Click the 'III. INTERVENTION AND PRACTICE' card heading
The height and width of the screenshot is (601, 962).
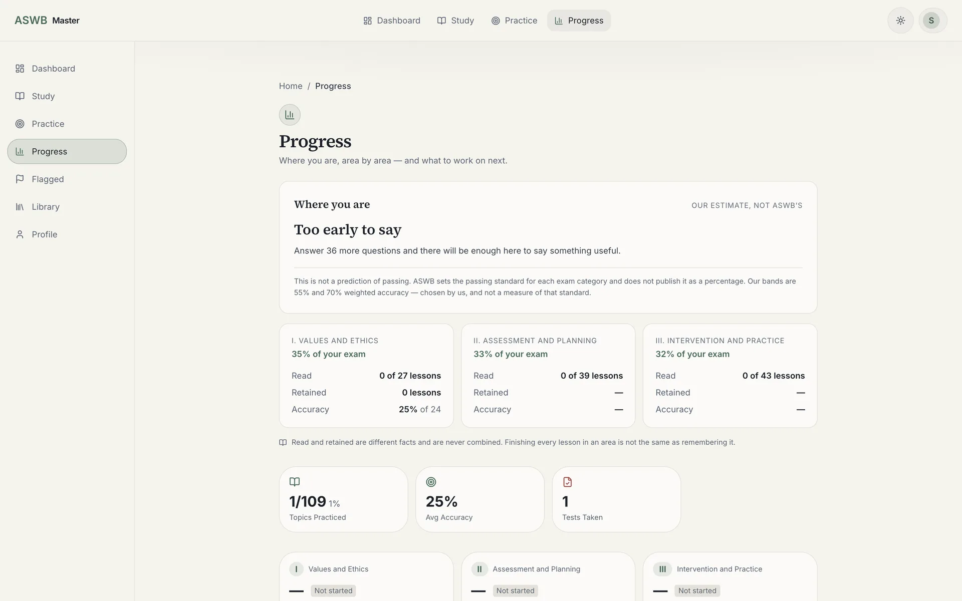click(720, 341)
